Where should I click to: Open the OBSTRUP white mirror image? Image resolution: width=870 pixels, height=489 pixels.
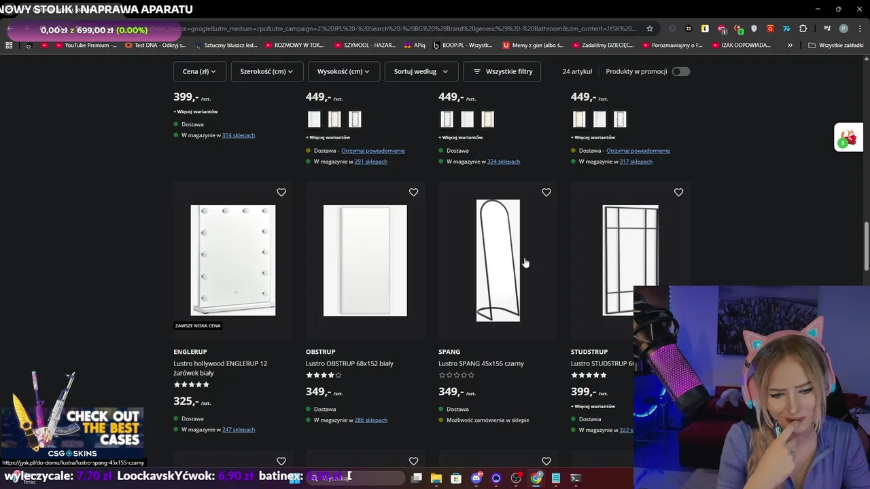[x=365, y=260]
